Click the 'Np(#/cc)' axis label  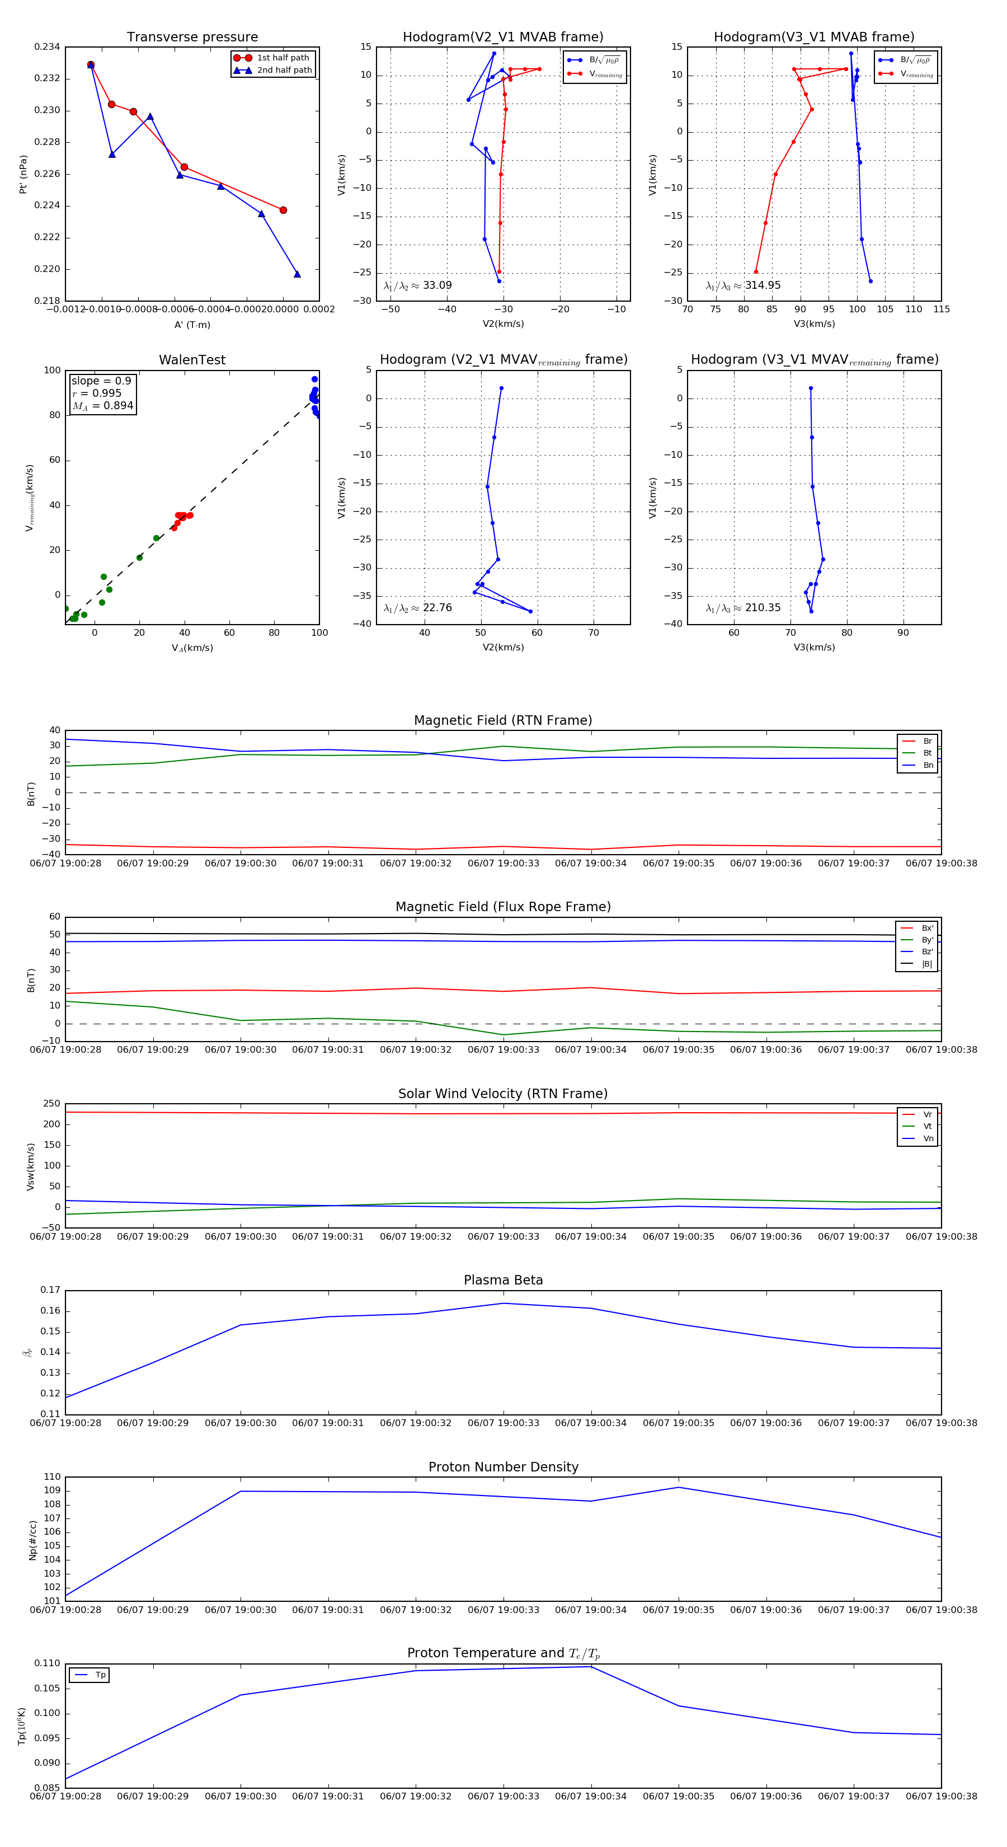(32, 1540)
